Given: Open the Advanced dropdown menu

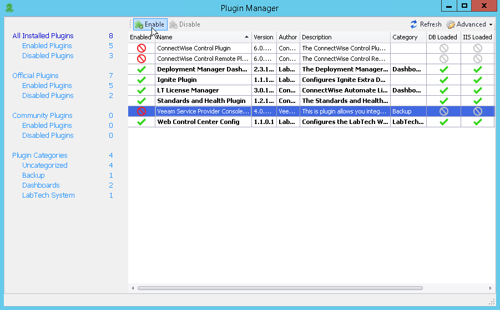Looking at the screenshot, I should pos(469,24).
